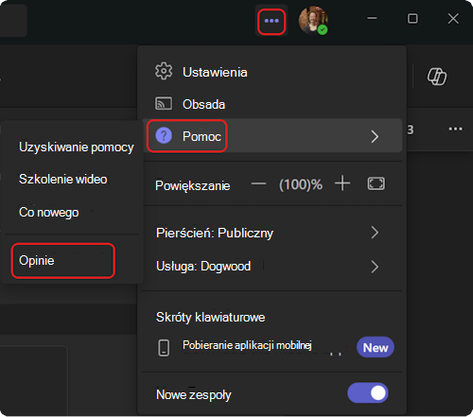Image resolution: width=473 pixels, height=417 pixels.
Task: Open Szkolenie wideo in the submenu
Action: point(63,180)
